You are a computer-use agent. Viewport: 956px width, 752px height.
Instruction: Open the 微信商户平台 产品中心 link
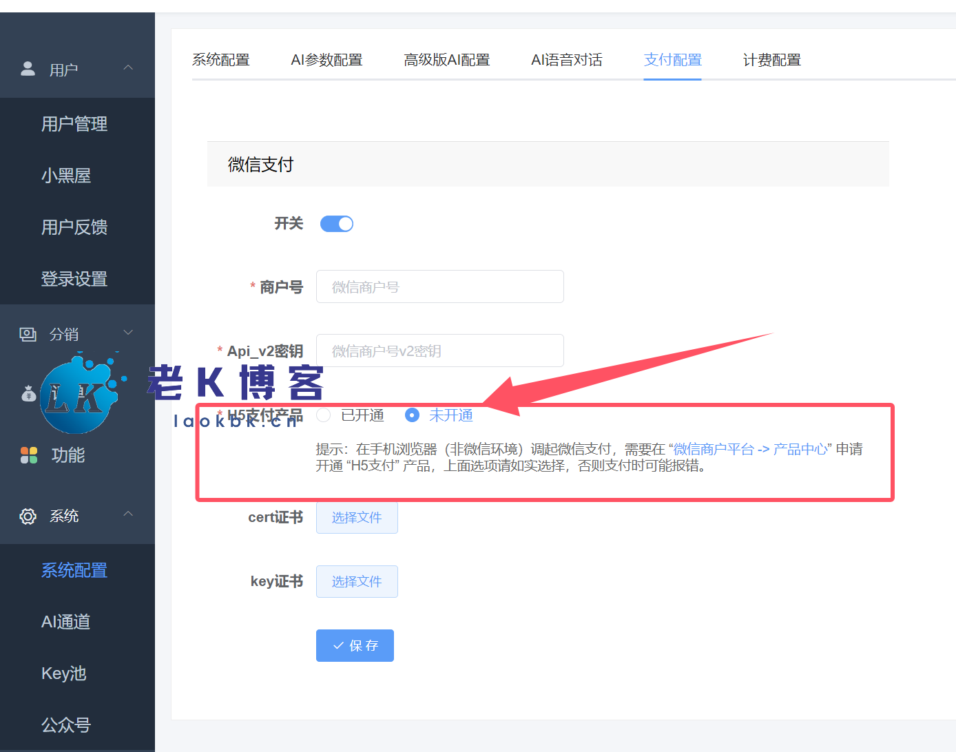click(x=750, y=449)
